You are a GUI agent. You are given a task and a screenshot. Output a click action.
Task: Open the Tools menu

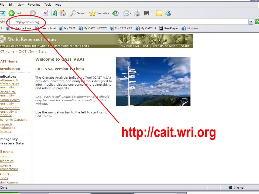[48, 5]
